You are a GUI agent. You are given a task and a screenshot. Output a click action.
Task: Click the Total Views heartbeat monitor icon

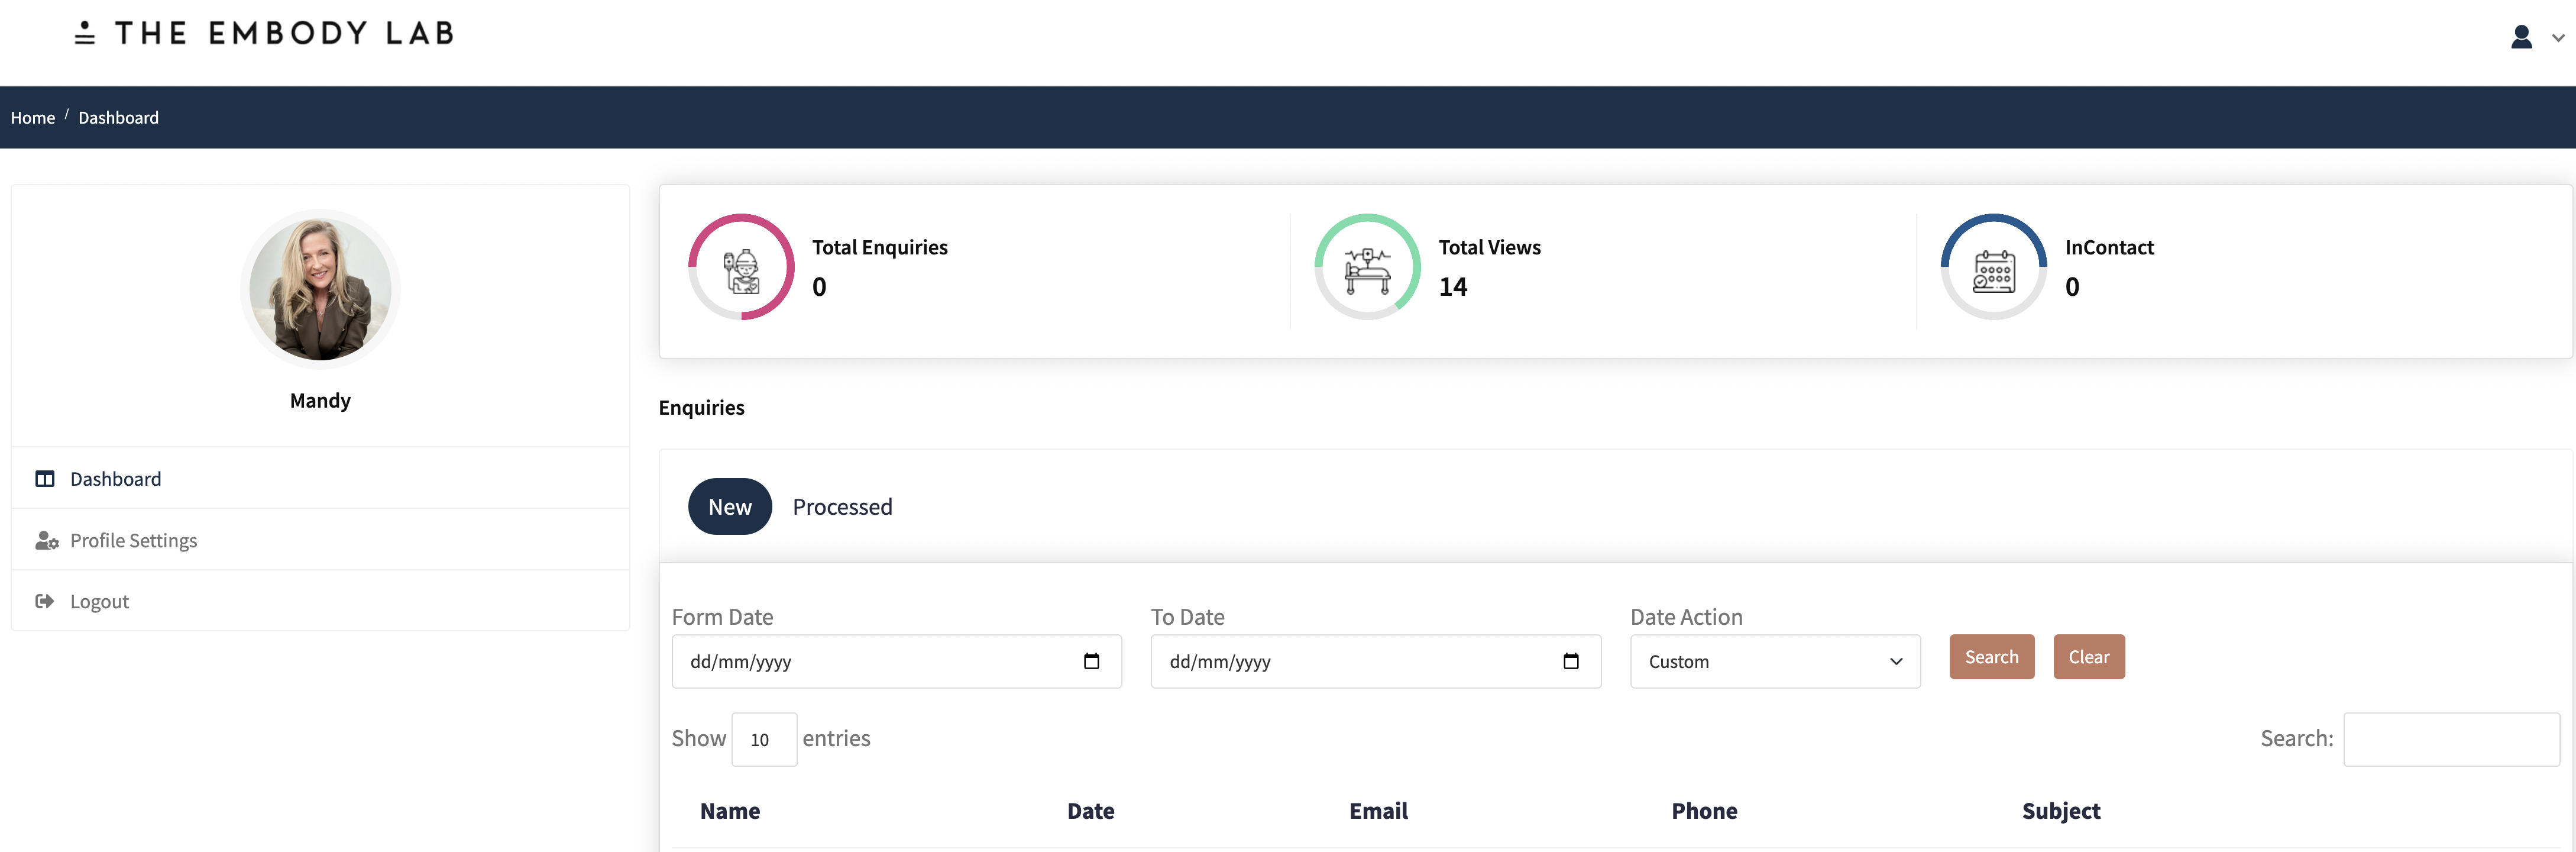point(1367,266)
